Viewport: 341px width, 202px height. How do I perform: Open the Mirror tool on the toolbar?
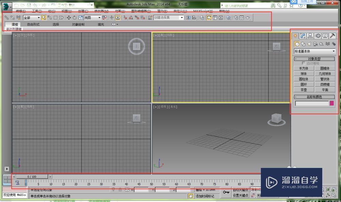188,18
